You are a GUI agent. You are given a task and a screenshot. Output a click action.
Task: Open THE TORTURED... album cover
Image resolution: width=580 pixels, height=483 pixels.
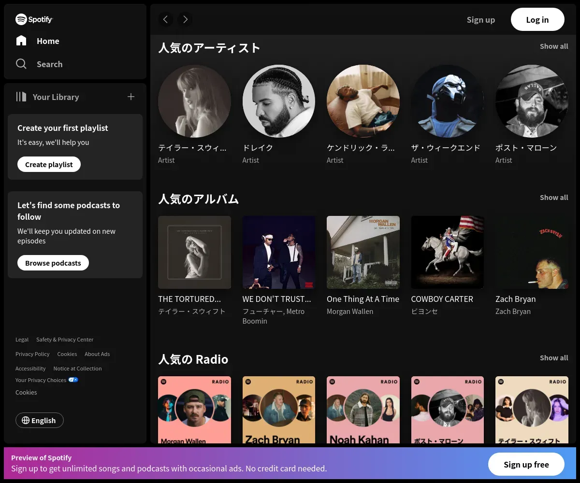tap(194, 252)
